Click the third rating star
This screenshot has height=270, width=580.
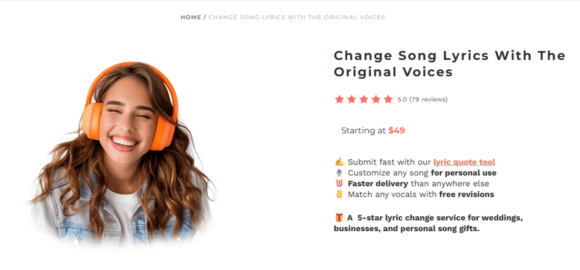(x=364, y=99)
